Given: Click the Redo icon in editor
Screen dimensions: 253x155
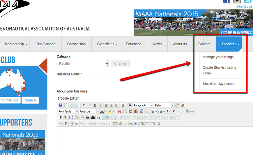Looking at the screenshot, I should 77,105.
